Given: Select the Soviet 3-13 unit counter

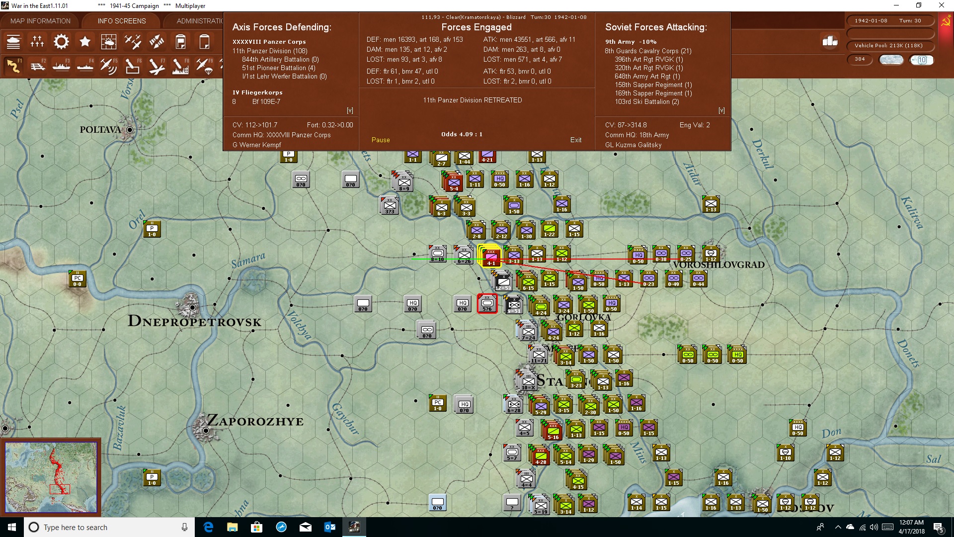Looking at the screenshot, I should pyautogui.click(x=514, y=255).
